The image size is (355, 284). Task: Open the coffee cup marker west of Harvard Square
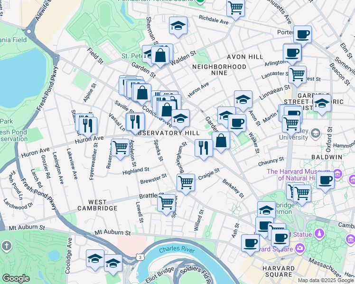click(x=250, y=244)
